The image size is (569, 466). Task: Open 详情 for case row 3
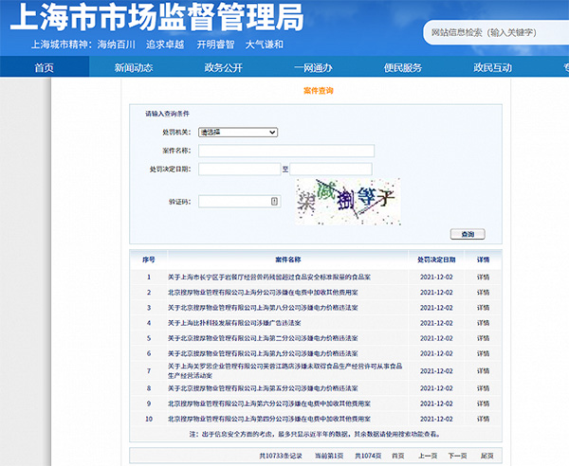483,308
